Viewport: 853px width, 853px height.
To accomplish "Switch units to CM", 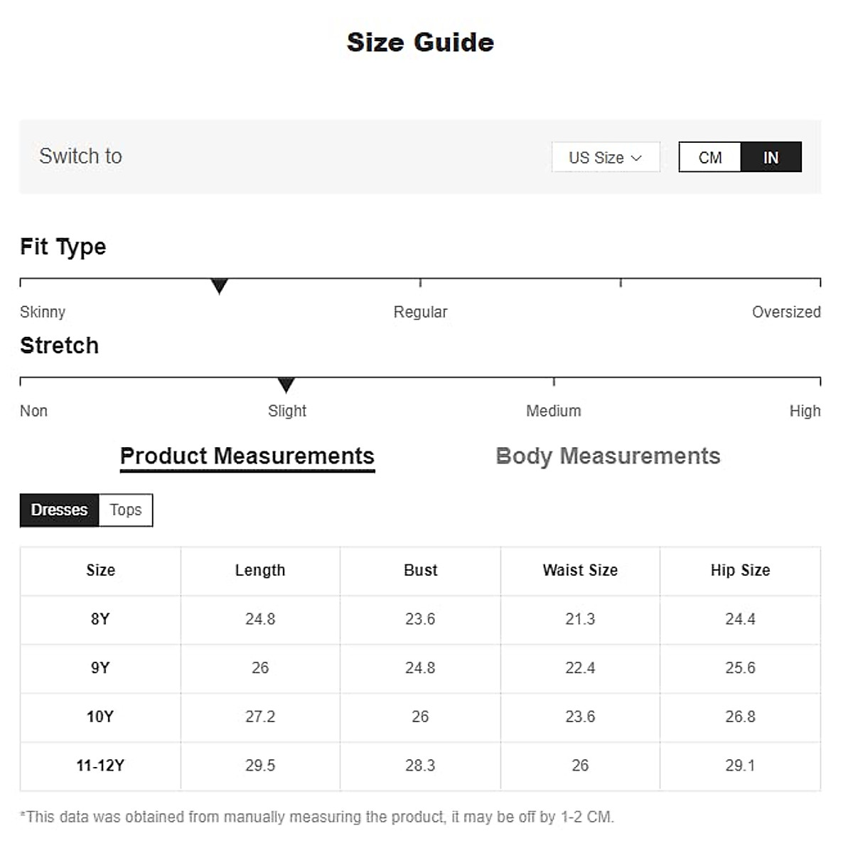I will (709, 157).
